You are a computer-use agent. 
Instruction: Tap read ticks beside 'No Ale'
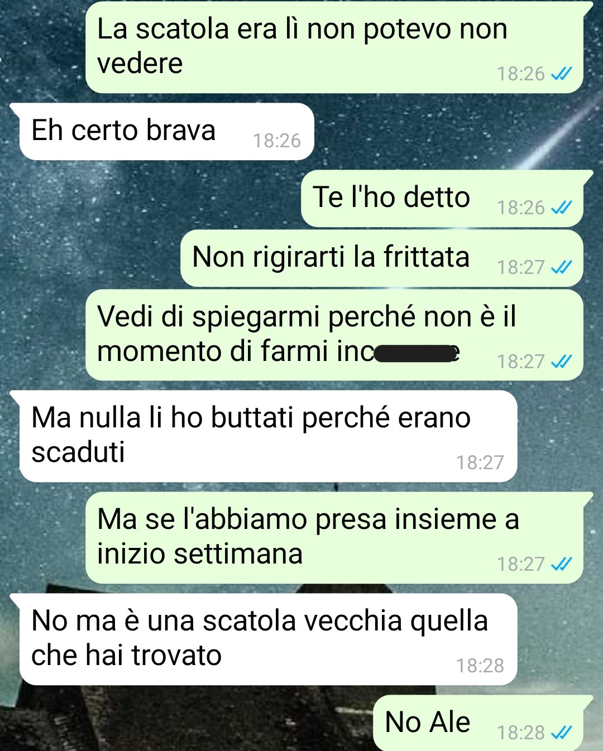[x=561, y=732]
